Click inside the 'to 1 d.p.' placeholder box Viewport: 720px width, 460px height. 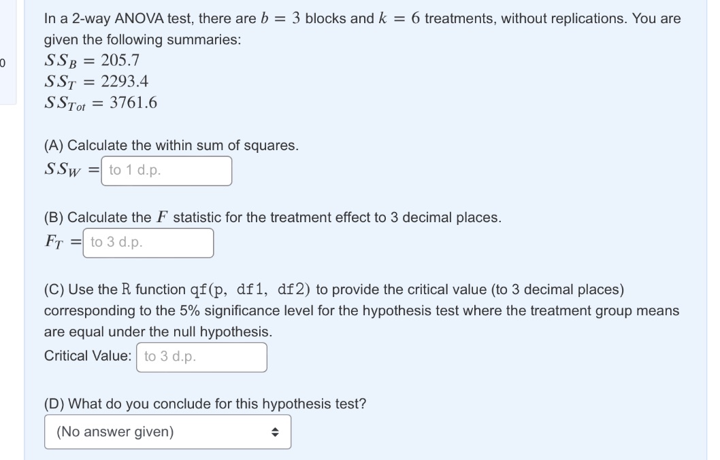coord(165,171)
